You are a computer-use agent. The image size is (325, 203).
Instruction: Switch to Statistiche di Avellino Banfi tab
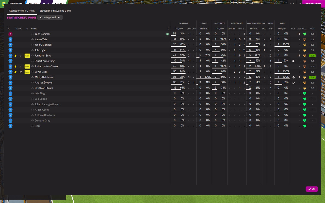(x=55, y=11)
